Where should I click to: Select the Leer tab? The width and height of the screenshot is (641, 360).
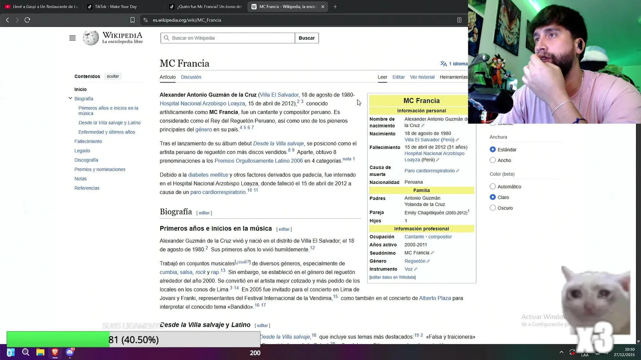tap(382, 77)
